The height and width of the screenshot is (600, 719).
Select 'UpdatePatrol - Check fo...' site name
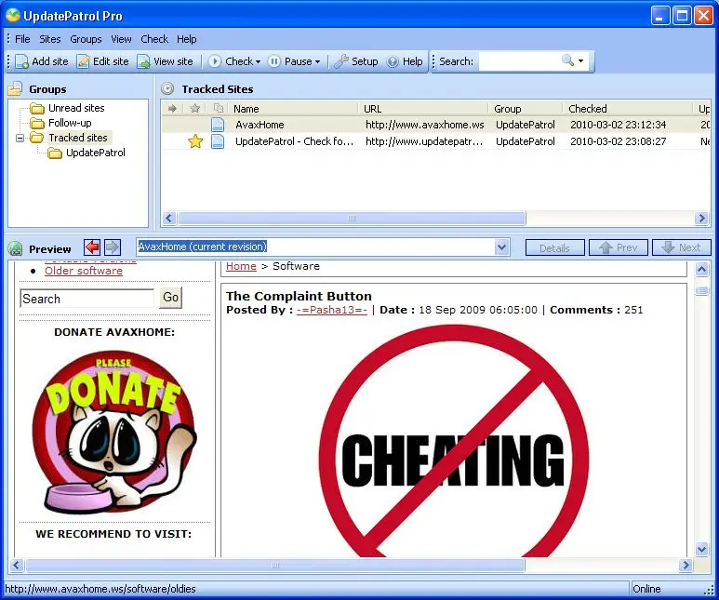click(x=294, y=141)
